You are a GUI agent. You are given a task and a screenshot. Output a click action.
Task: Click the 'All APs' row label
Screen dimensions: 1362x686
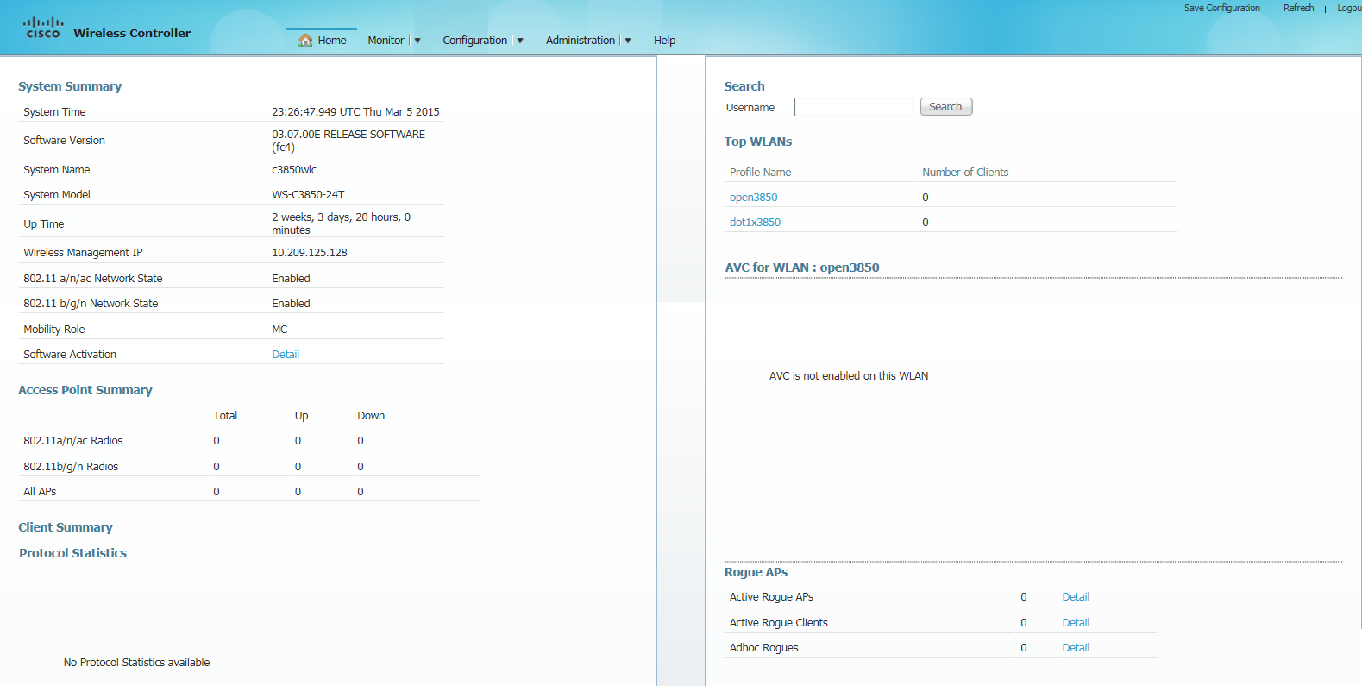point(40,492)
